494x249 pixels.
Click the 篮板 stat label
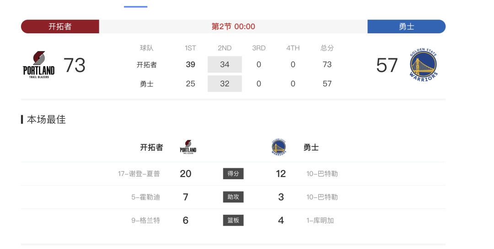click(233, 220)
